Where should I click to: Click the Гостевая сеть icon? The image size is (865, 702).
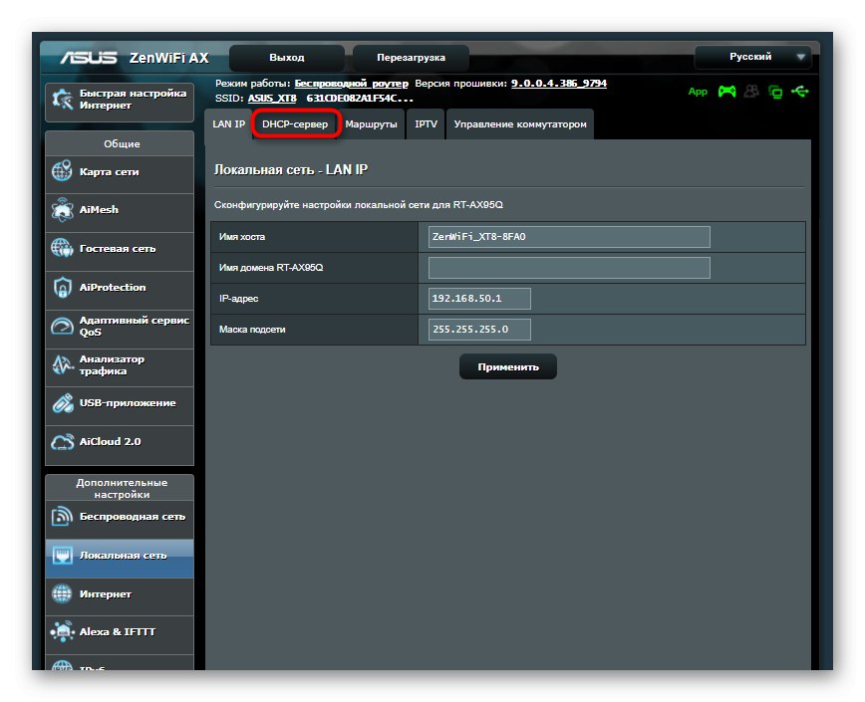point(62,248)
